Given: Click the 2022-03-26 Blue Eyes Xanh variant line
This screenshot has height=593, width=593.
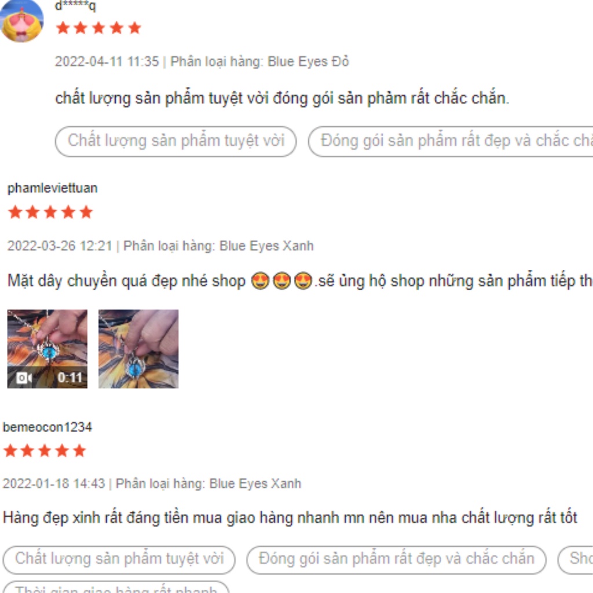Looking at the screenshot, I should pyautogui.click(x=160, y=246).
